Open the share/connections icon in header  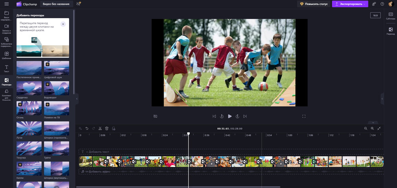[x=374, y=4]
